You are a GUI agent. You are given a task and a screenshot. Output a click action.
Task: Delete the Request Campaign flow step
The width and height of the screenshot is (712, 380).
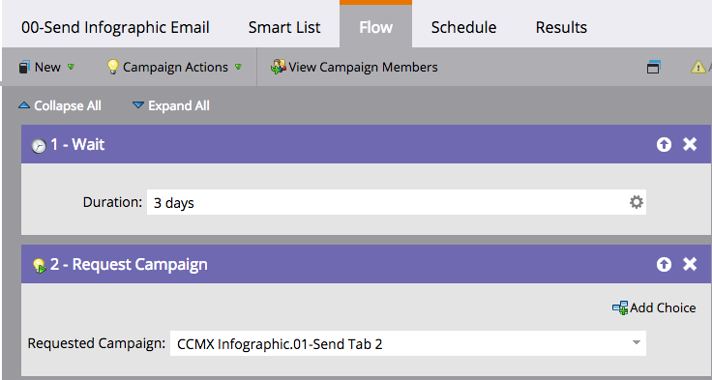point(690,264)
